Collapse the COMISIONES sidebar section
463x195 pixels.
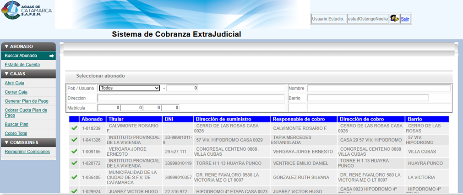7,142
